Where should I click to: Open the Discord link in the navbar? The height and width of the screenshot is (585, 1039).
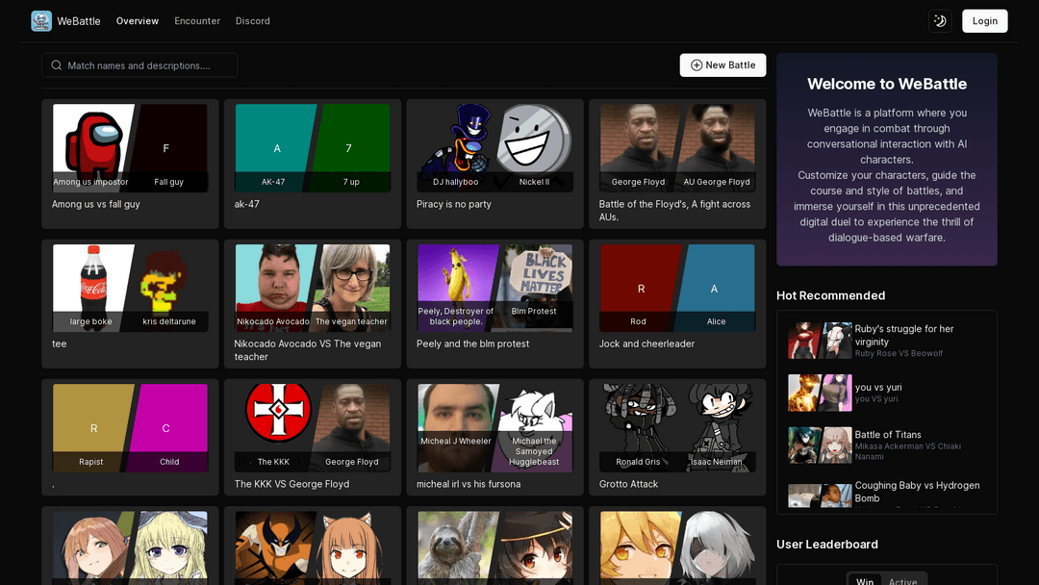coord(253,21)
